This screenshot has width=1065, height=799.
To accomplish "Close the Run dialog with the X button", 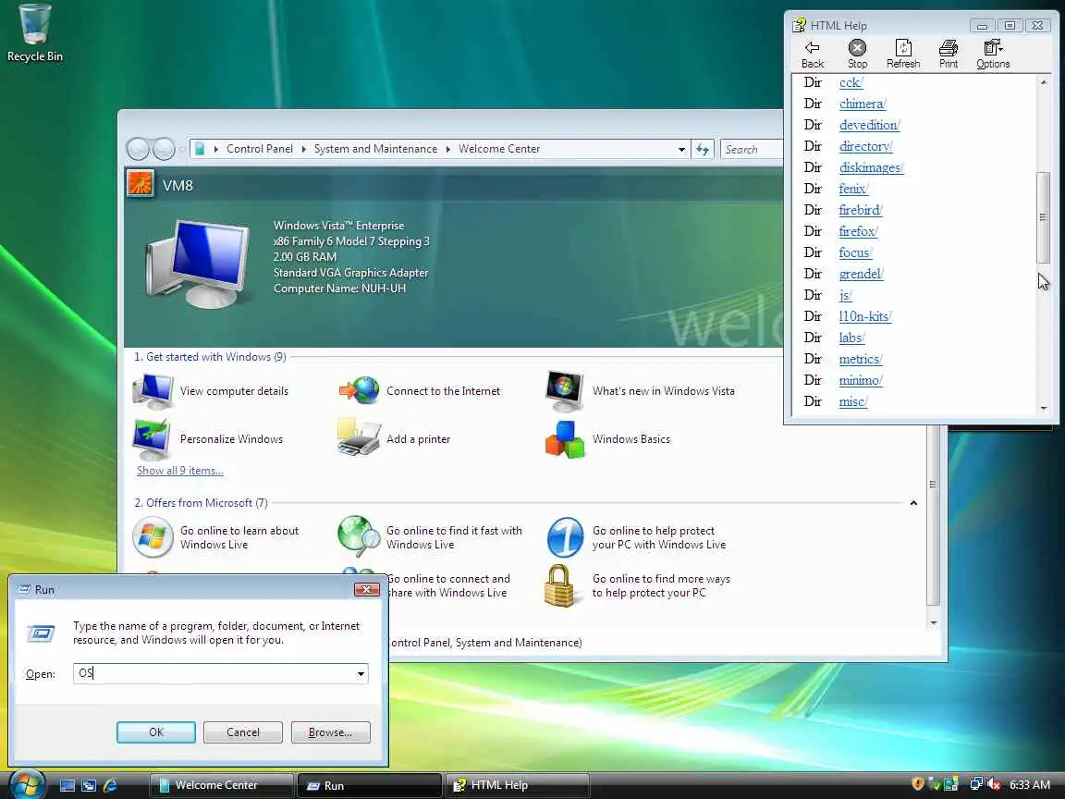I will click(x=366, y=589).
